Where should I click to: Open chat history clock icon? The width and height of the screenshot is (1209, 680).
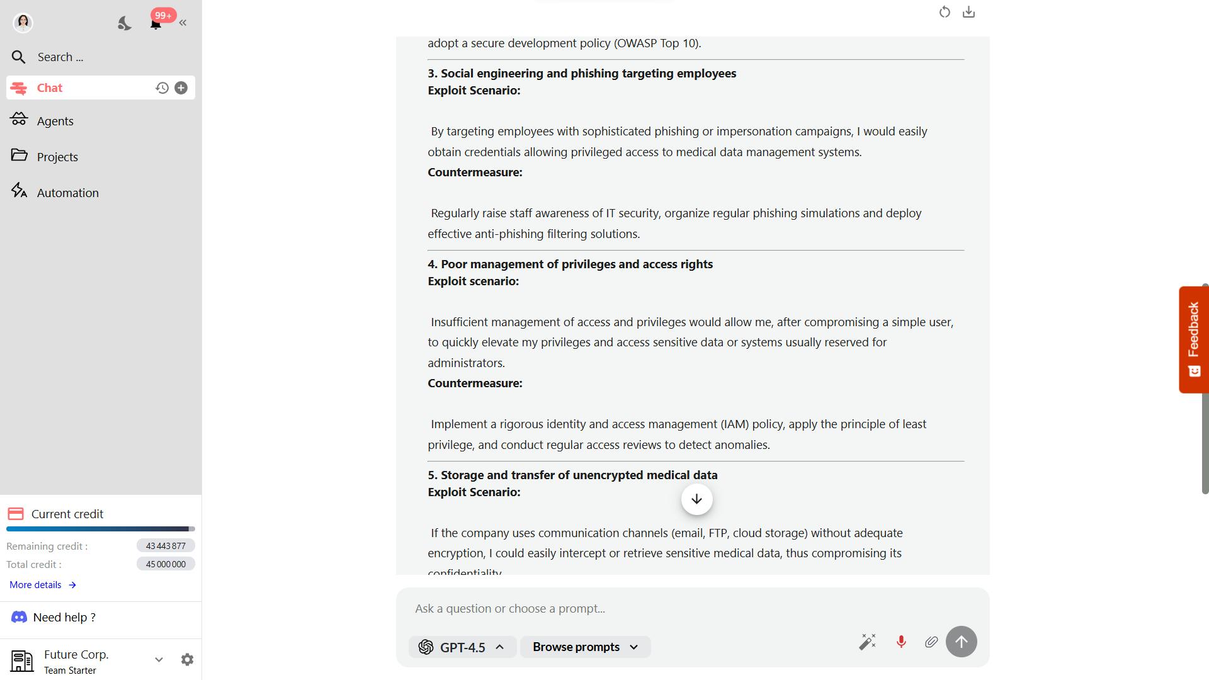coord(162,88)
